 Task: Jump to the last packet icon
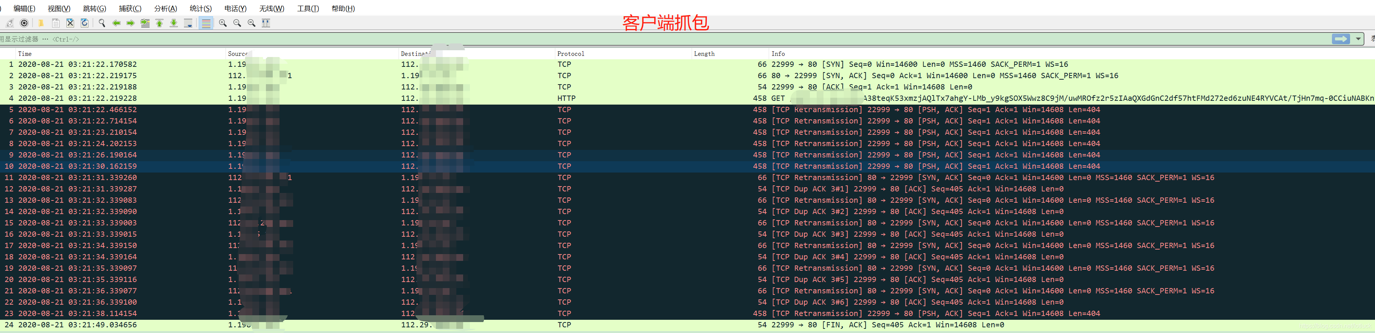[173, 23]
